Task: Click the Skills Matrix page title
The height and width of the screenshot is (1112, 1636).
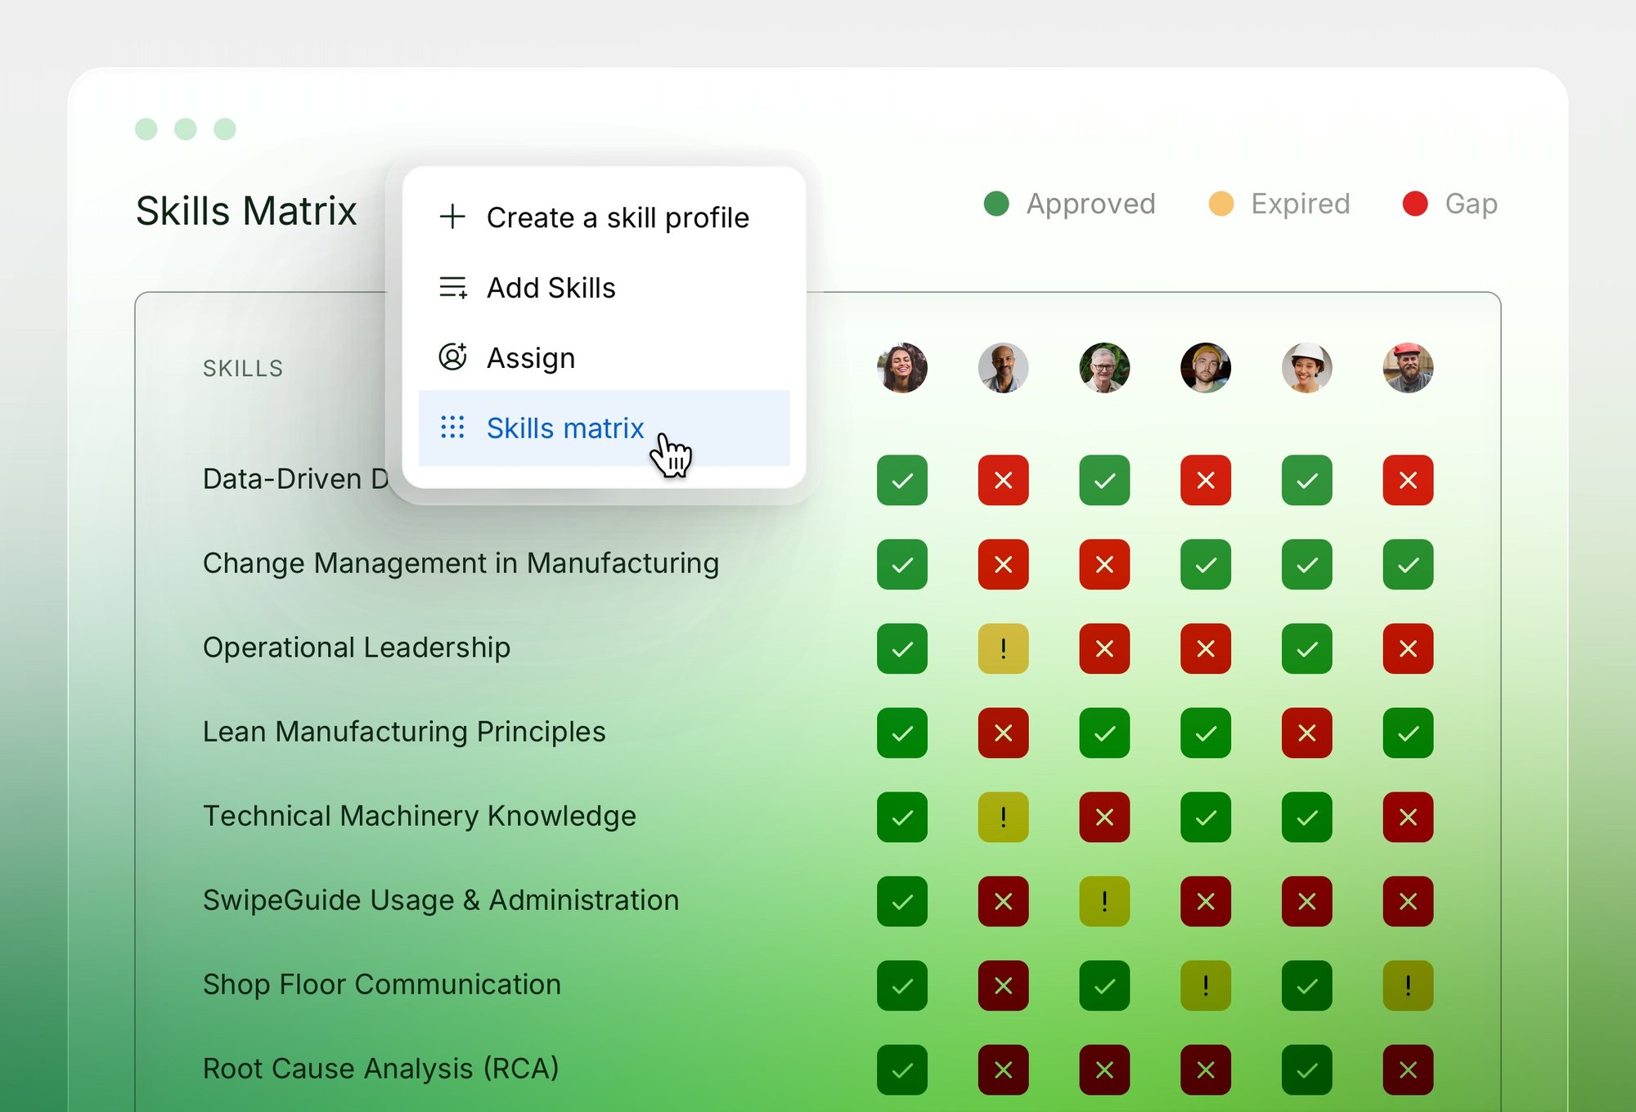Action: tap(246, 211)
